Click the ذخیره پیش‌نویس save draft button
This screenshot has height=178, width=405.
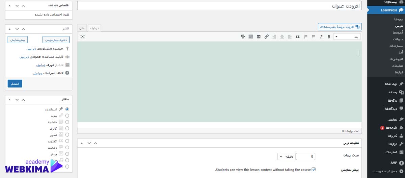pyautogui.click(x=56, y=40)
